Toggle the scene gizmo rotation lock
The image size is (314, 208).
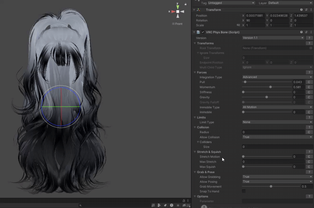coord(186,4)
